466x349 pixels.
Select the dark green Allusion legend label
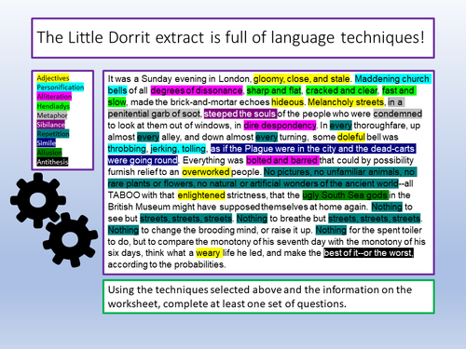pyautogui.click(x=49, y=153)
